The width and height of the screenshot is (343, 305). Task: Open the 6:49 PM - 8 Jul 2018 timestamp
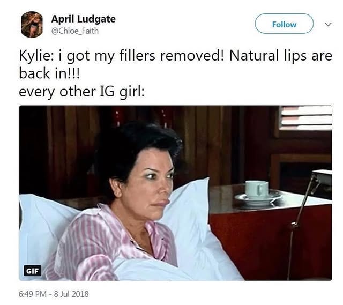coord(54,294)
